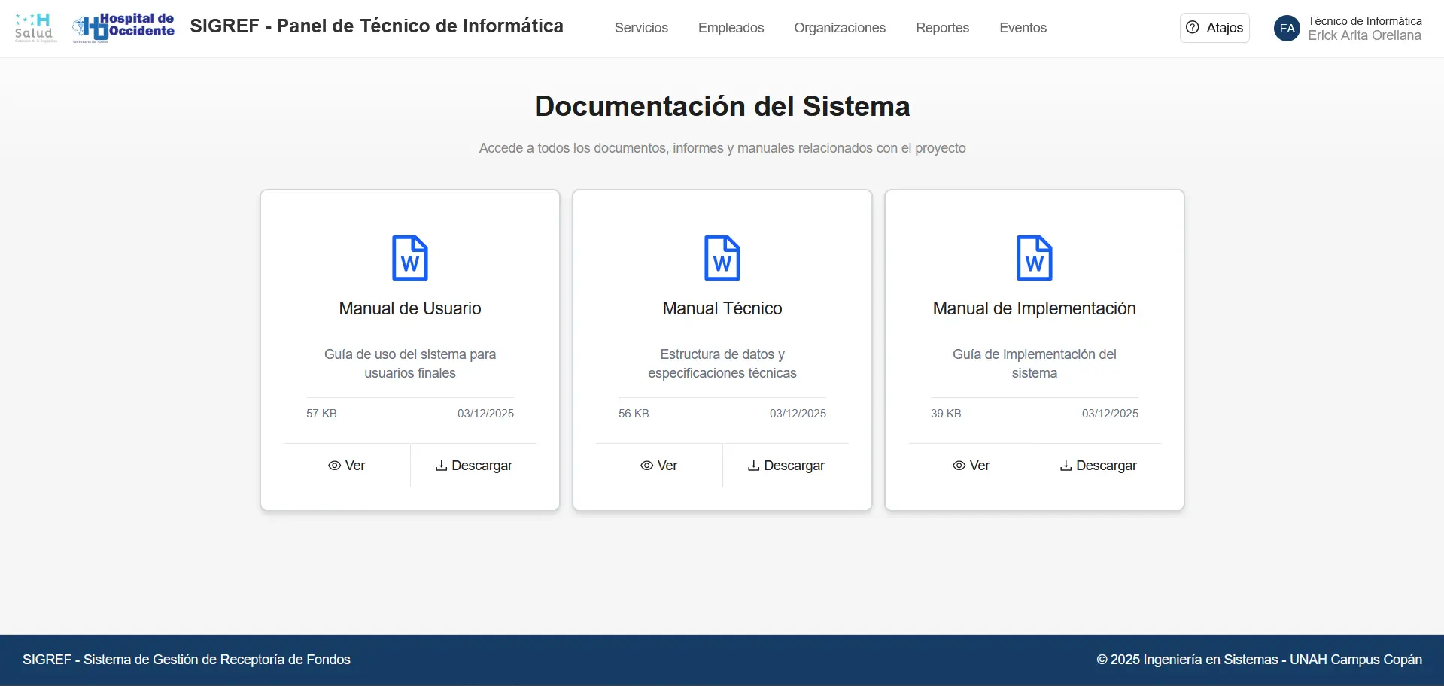
Task: Click the Manual de Implementación Word document icon
Action: [x=1034, y=258]
